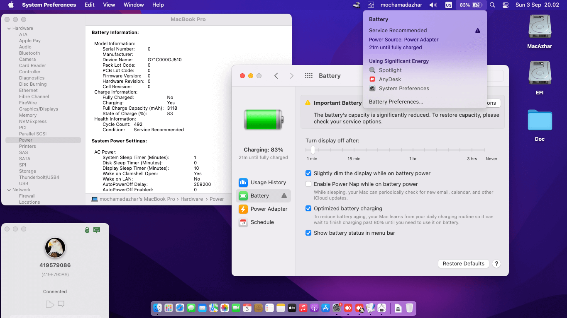567x318 pixels.
Task: Click Restore Defaults button
Action: pyautogui.click(x=463, y=264)
